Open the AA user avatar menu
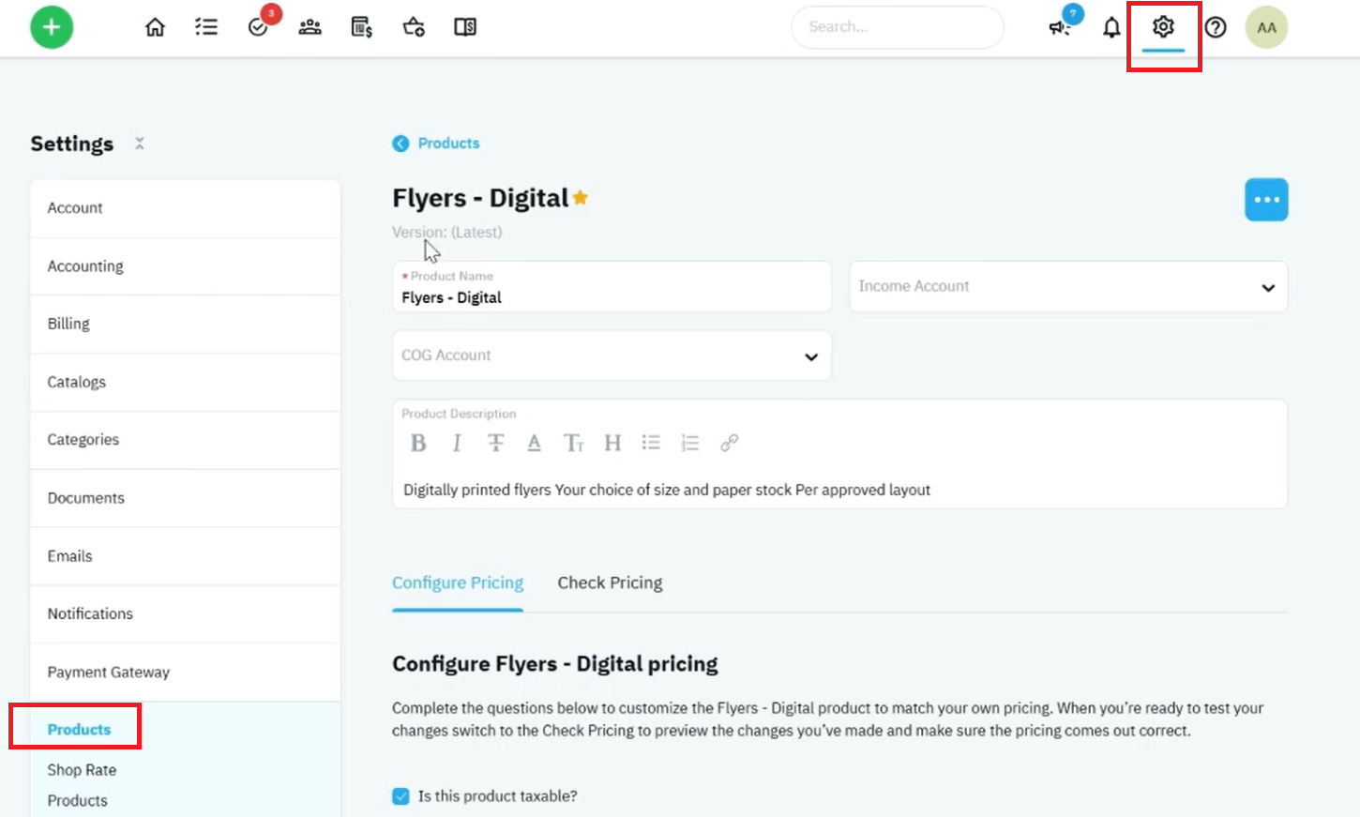This screenshot has width=1360, height=817. tap(1266, 27)
